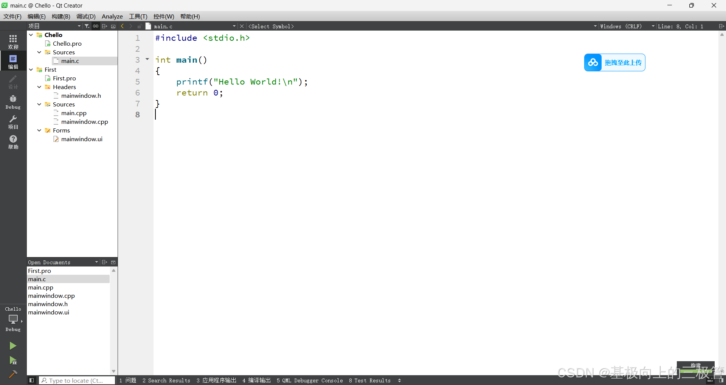Show the 2 Search Results pane
Screen dimensions: 726x385
click(166, 380)
